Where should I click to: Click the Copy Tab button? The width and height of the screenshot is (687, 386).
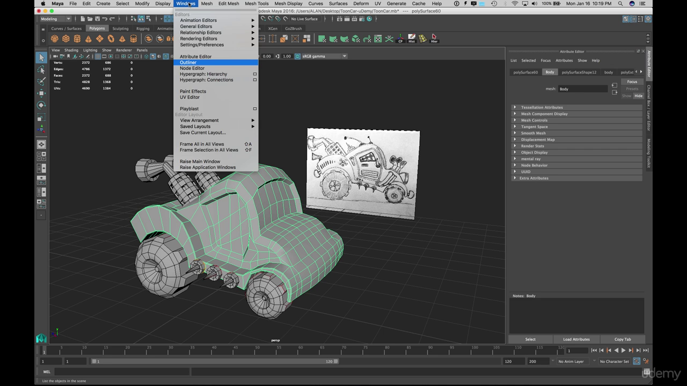click(623, 339)
